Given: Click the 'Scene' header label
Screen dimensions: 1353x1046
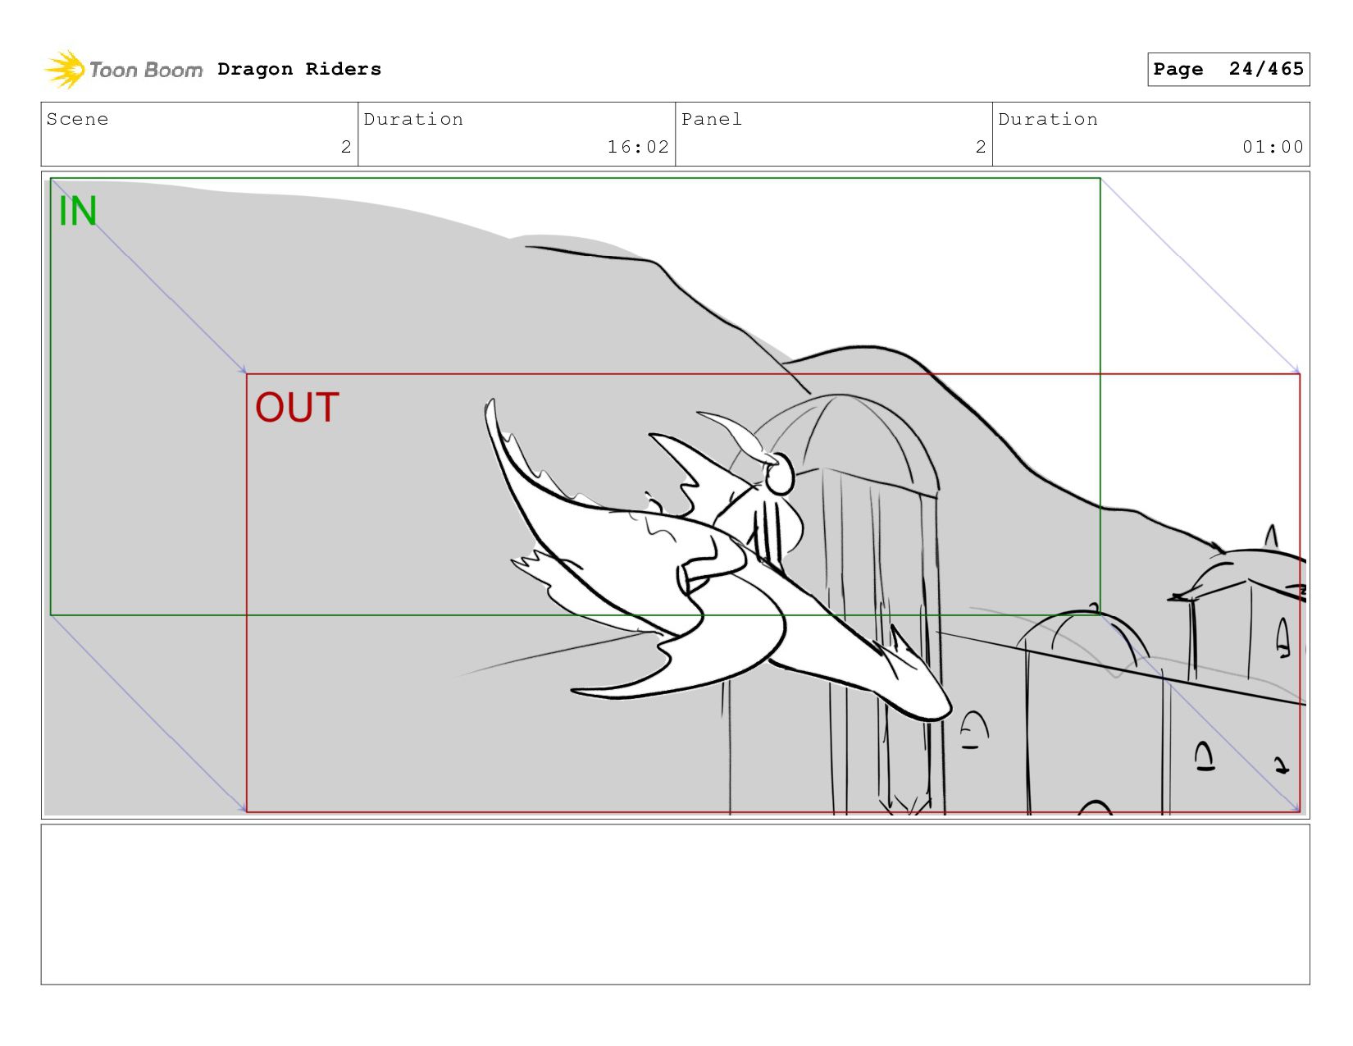Looking at the screenshot, I should coord(77,119).
